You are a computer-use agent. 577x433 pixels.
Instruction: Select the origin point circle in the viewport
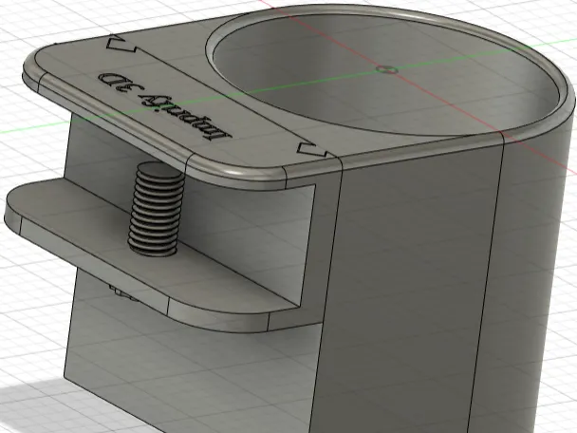tap(387, 69)
